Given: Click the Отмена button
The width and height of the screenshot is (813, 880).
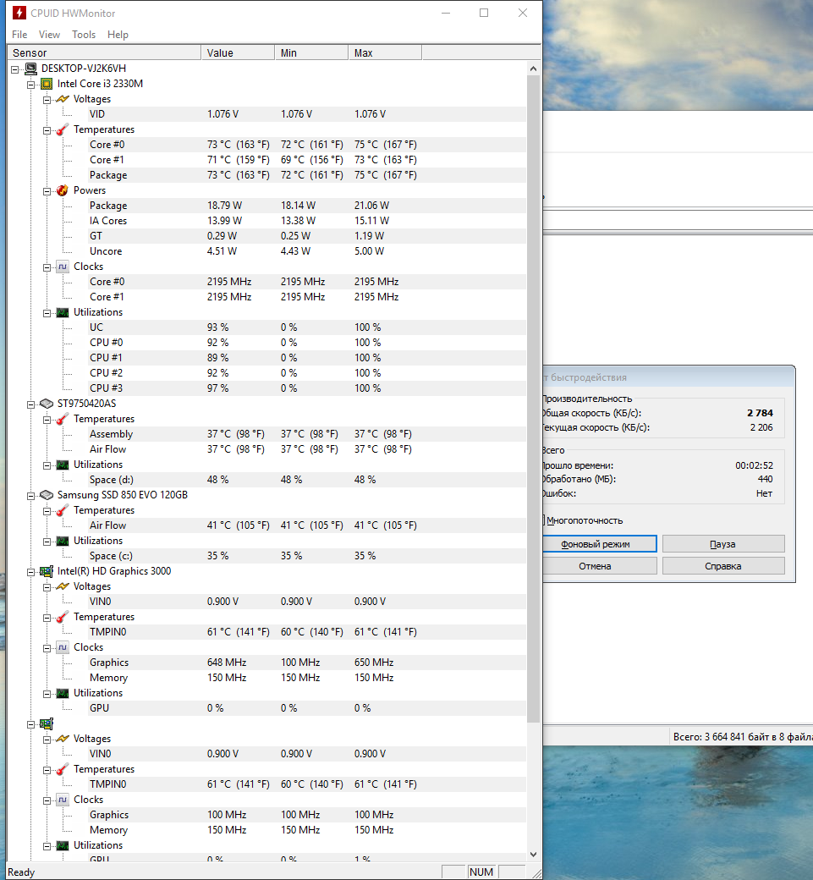Looking at the screenshot, I should click(596, 566).
